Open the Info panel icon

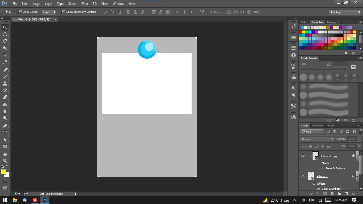coord(293,56)
